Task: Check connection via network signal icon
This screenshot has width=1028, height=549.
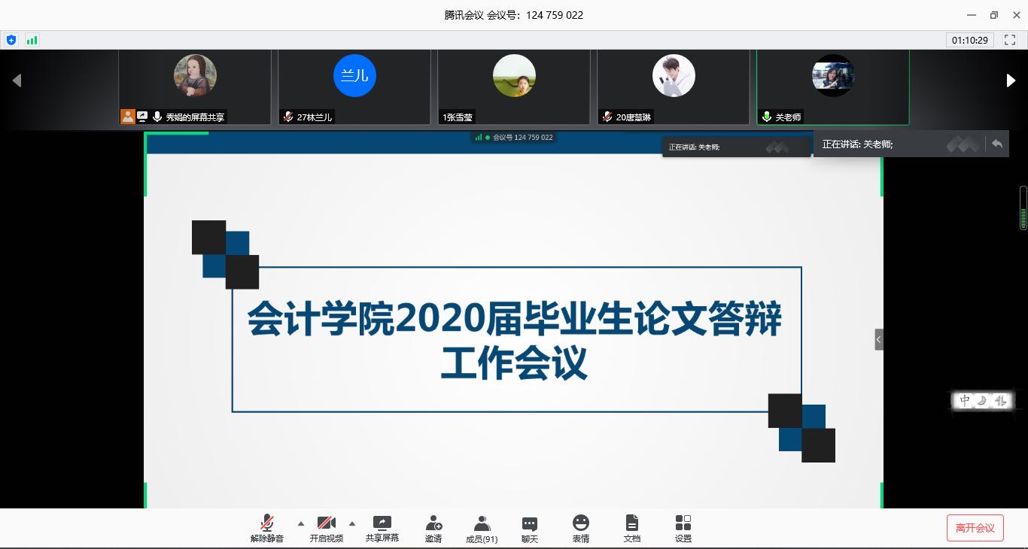Action: [32, 40]
